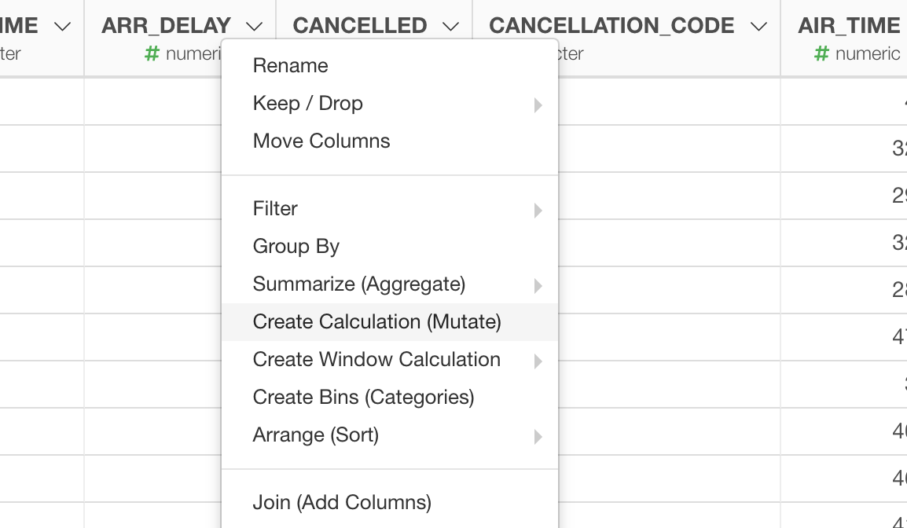The image size is (907, 528).
Task: Select Create Bins (Categories) option
Action: [390, 397]
